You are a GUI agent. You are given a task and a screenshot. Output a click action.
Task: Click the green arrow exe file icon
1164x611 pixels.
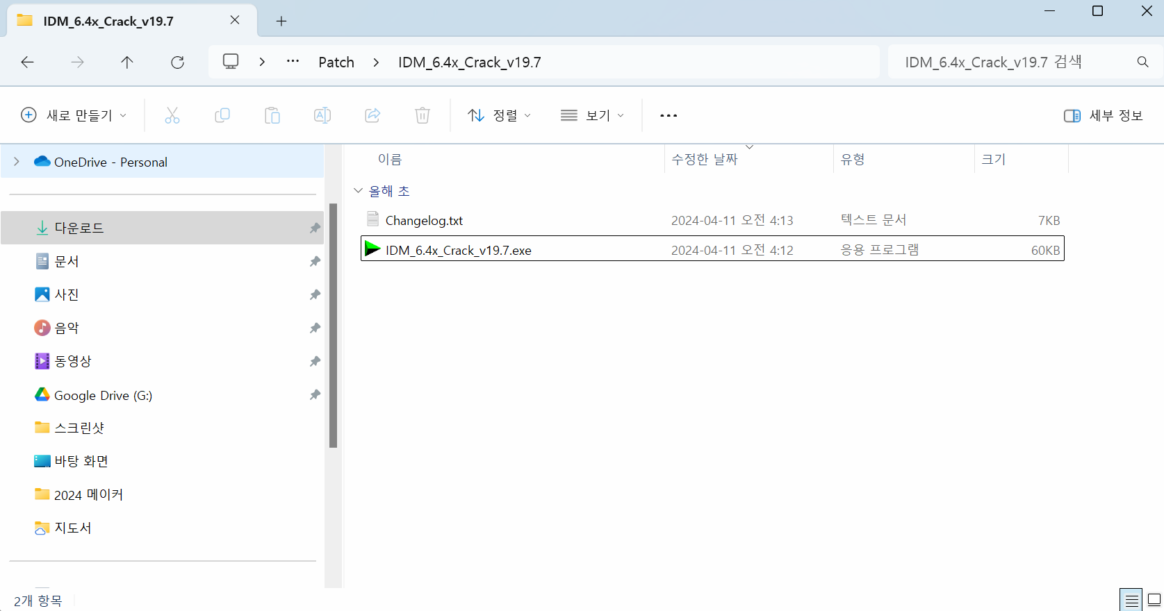point(372,249)
